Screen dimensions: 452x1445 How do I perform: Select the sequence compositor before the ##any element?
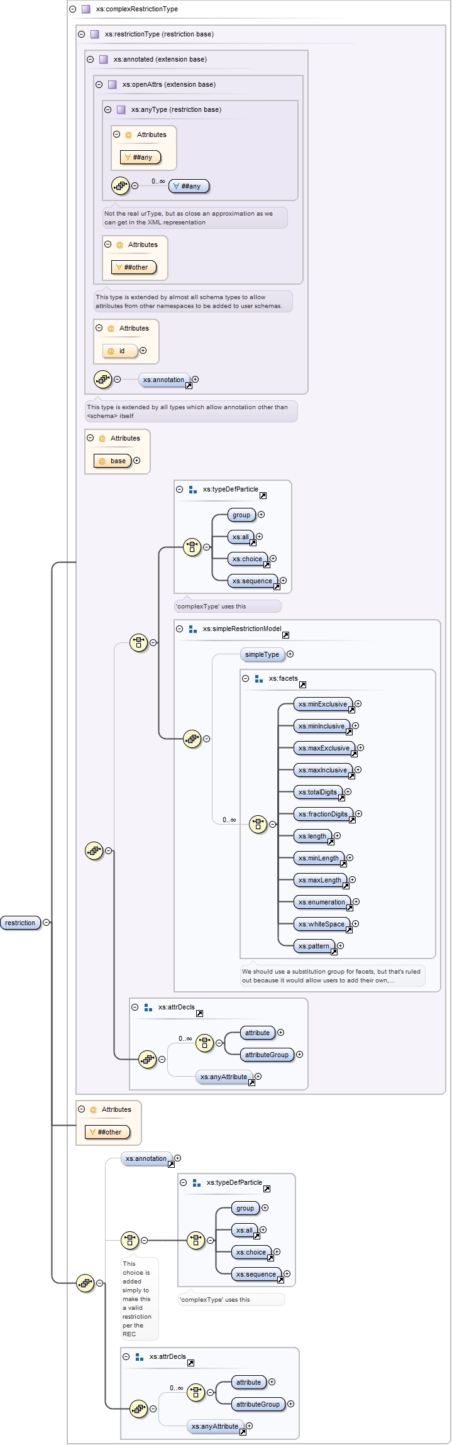click(x=120, y=186)
